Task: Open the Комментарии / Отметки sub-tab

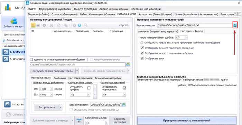Action: 102,14
